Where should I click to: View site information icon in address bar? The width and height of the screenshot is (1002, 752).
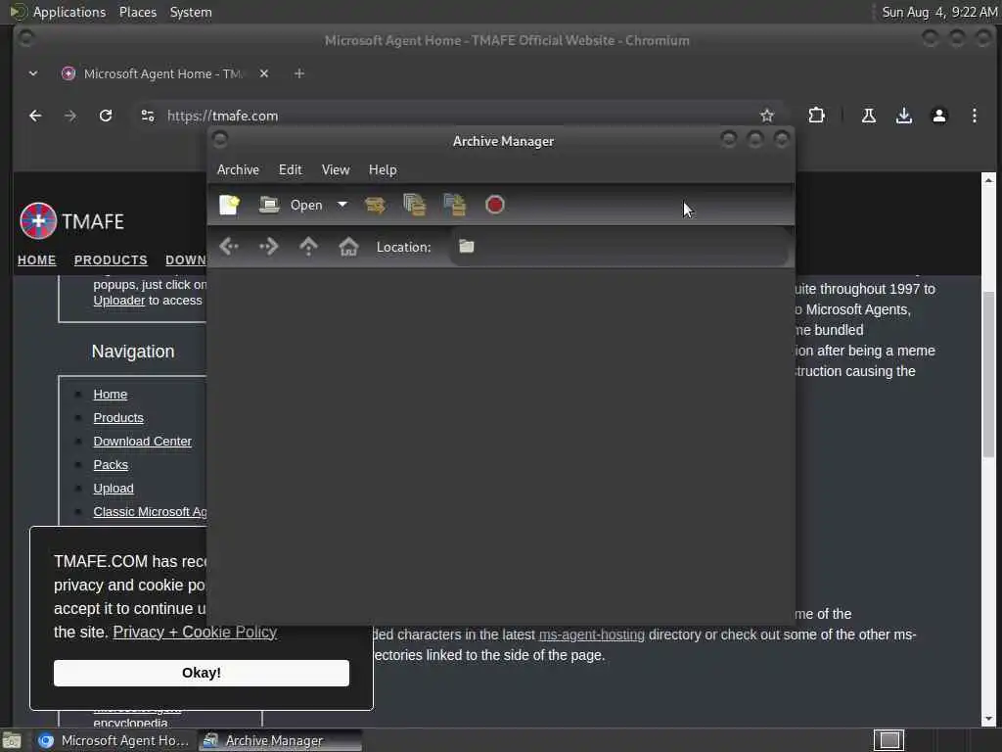pyautogui.click(x=148, y=116)
